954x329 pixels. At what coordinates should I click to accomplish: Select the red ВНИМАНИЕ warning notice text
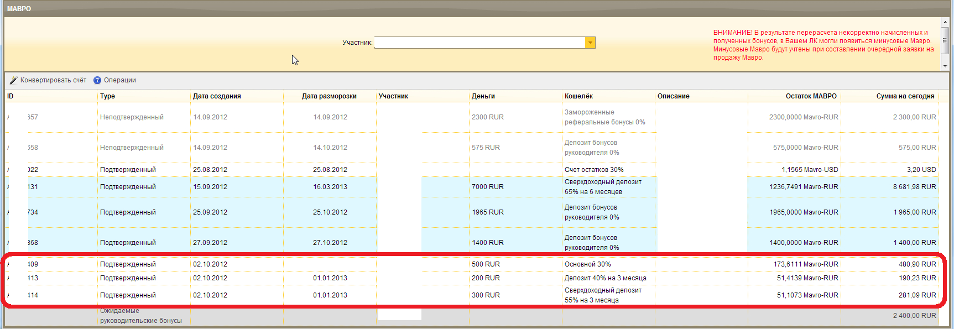823,45
